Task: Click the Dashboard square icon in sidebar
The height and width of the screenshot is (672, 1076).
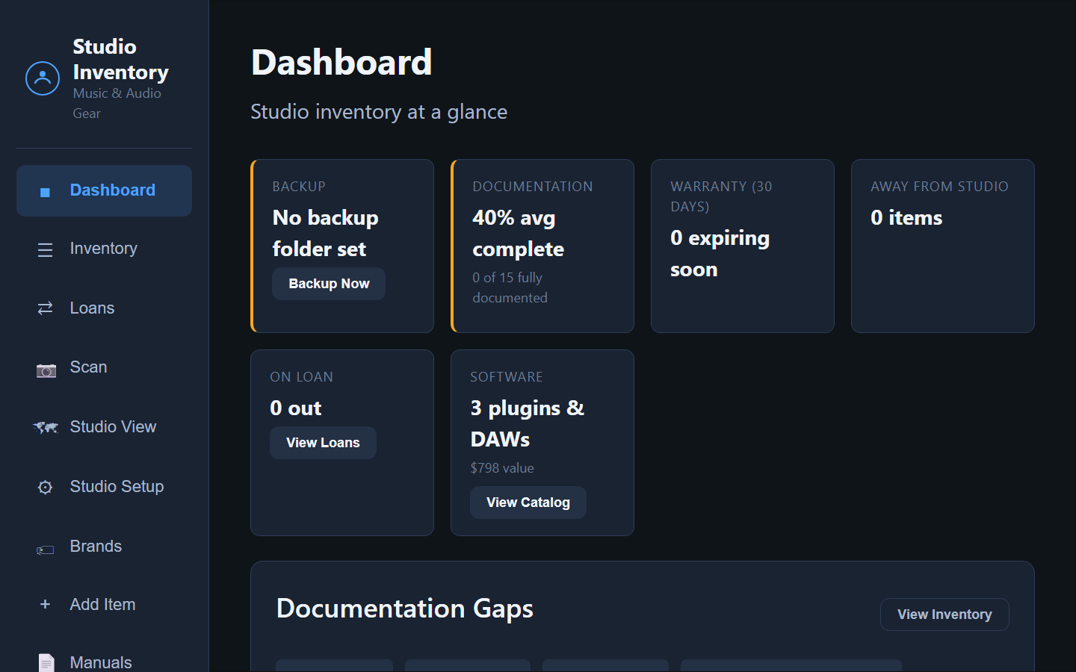Action: [x=45, y=192]
